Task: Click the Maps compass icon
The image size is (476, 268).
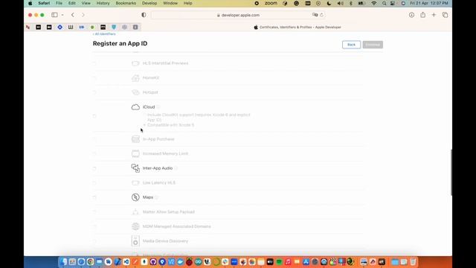Action: tap(135, 197)
